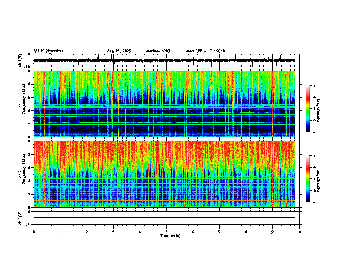Click the log(PSD) label beside ch.1 colorbar
The width and height of the screenshot is (337, 260).
(319, 111)
